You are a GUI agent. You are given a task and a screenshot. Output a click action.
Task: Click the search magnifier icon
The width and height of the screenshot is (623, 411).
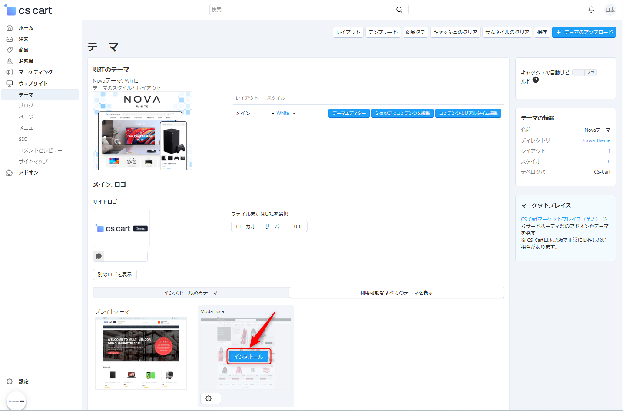[399, 10]
